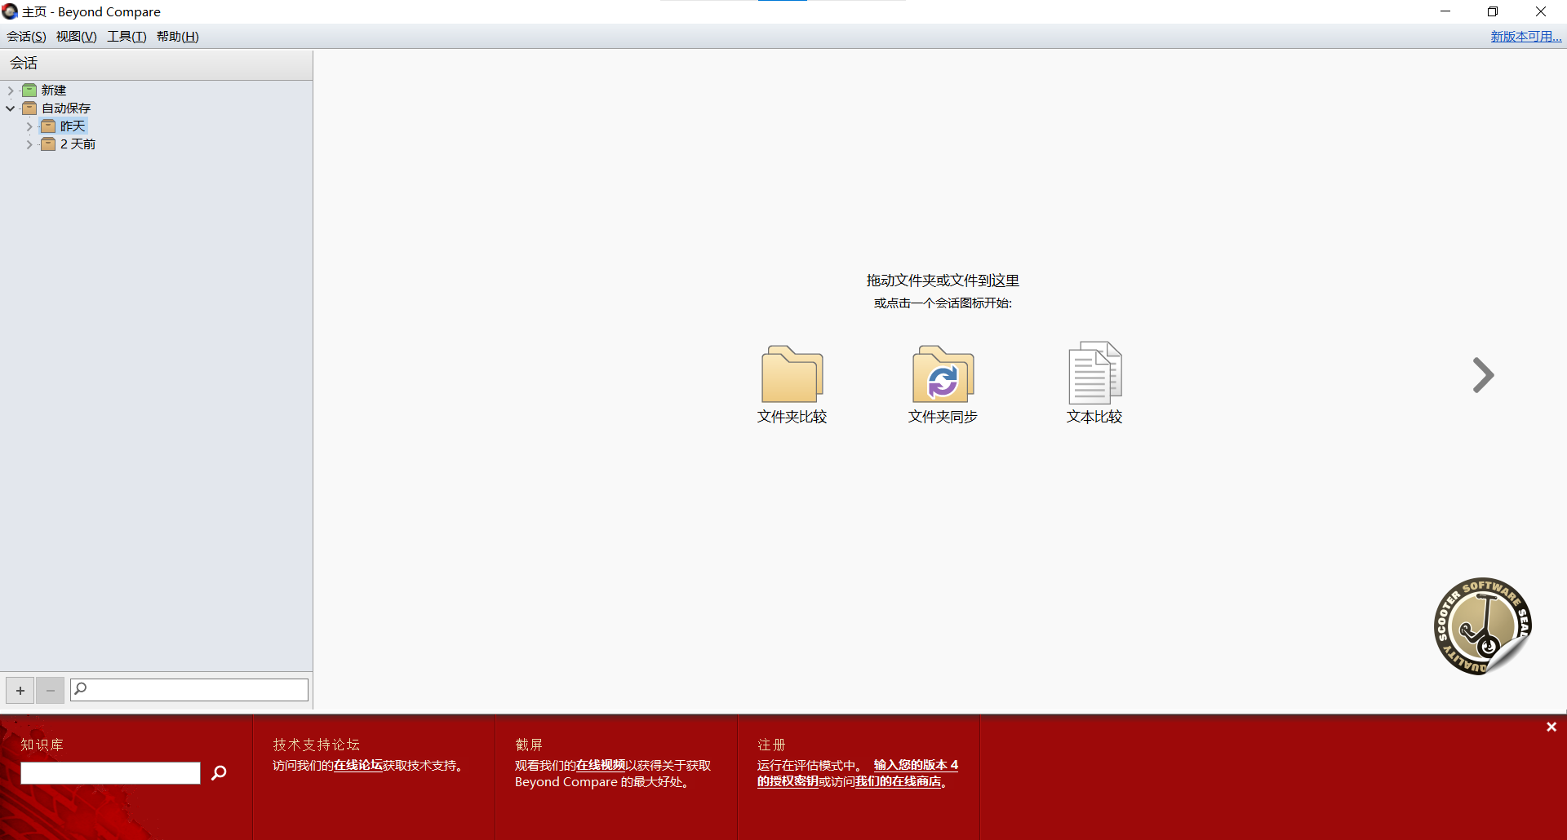This screenshot has width=1567, height=840.
Task: Click the 昨天 folder icon in tree
Action: click(48, 126)
